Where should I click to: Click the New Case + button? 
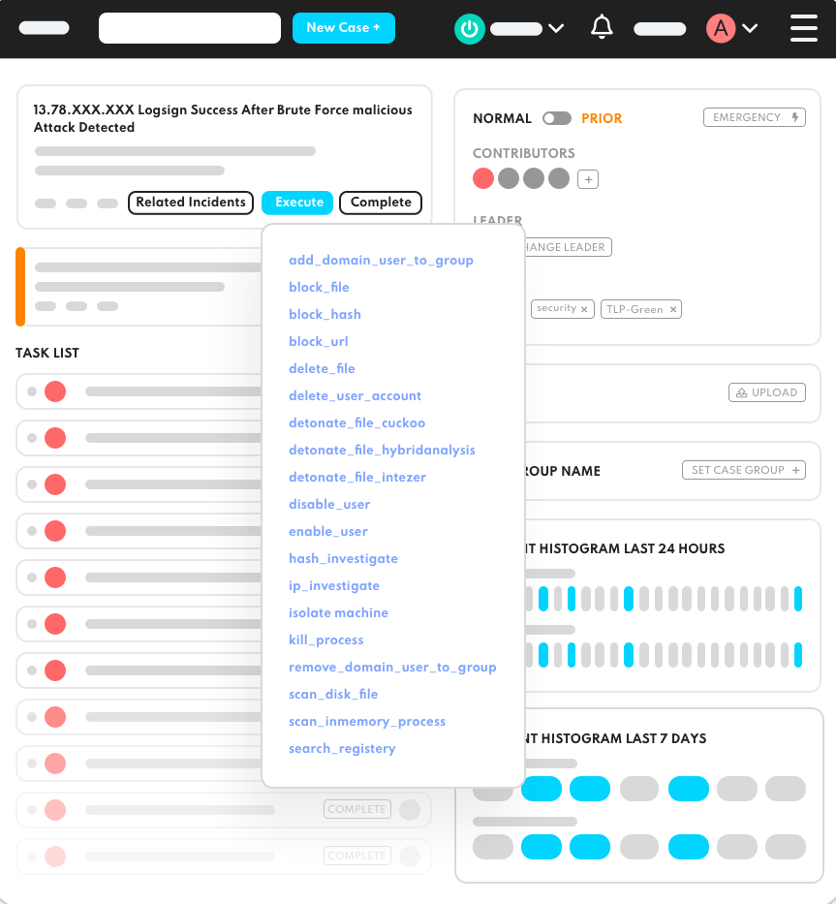pyautogui.click(x=344, y=28)
